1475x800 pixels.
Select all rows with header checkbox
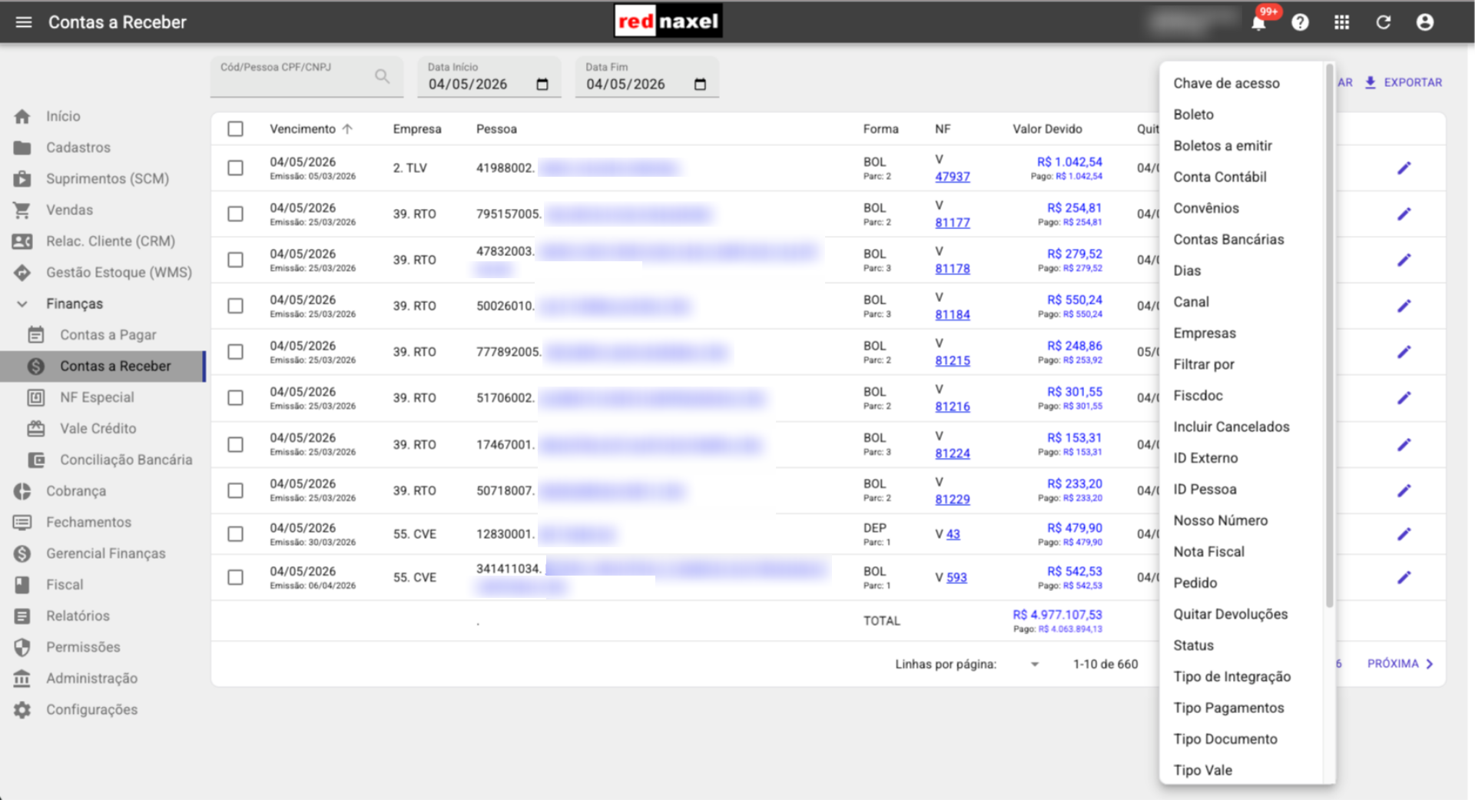(235, 129)
